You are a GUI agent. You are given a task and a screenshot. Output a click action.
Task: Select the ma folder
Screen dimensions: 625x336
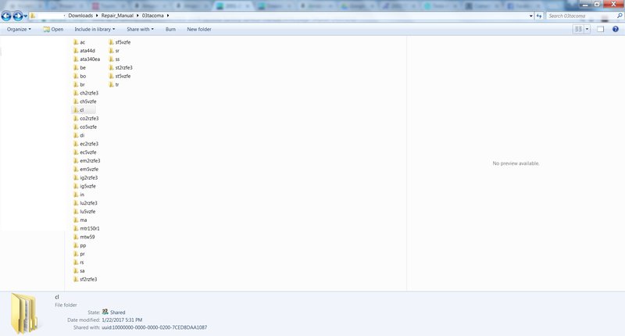coord(80,220)
